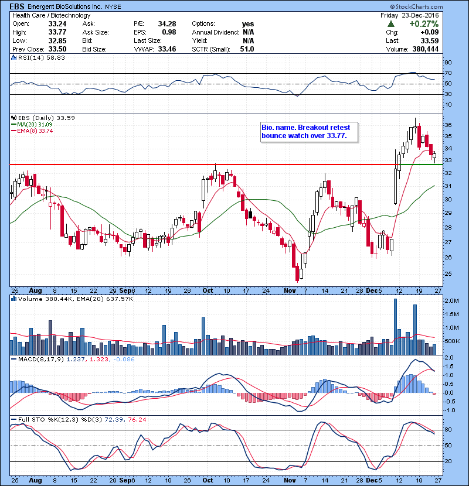Click 'Emergent BioSolutions Inc.' company name

(x=65, y=6)
